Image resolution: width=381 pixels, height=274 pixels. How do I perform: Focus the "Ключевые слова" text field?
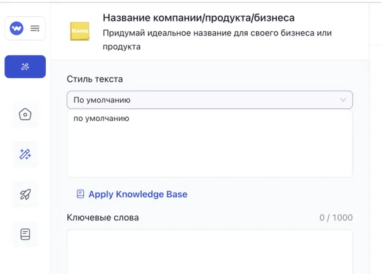(210, 251)
